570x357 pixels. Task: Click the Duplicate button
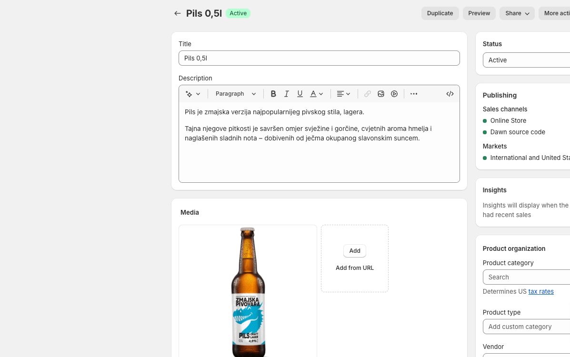click(440, 13)
